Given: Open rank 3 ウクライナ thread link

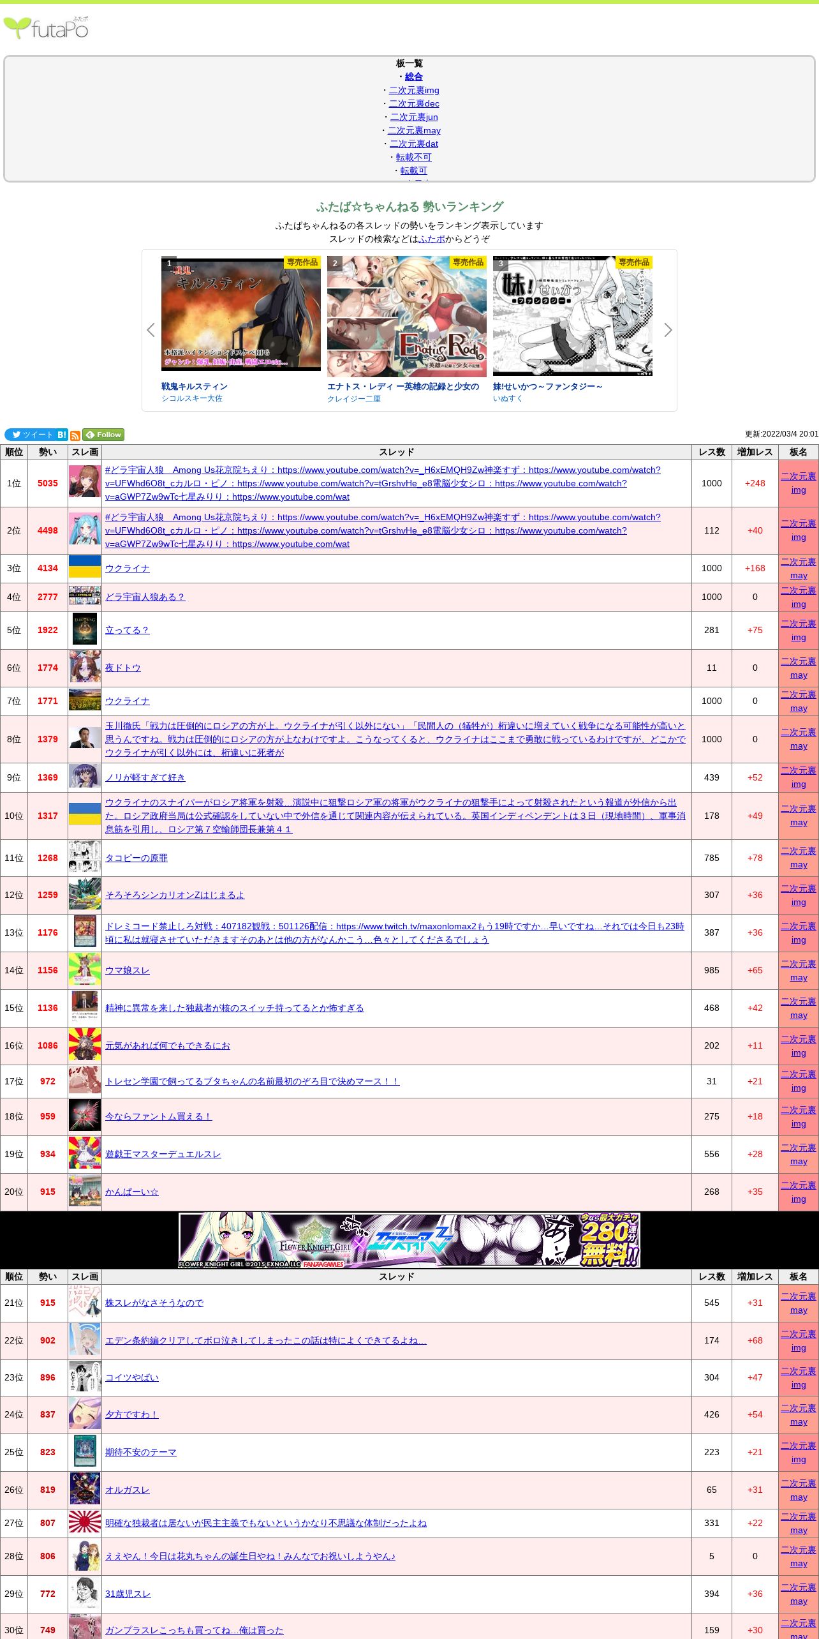Looking at the screenshot, I should pyautogui.click(x=128, y=568).
